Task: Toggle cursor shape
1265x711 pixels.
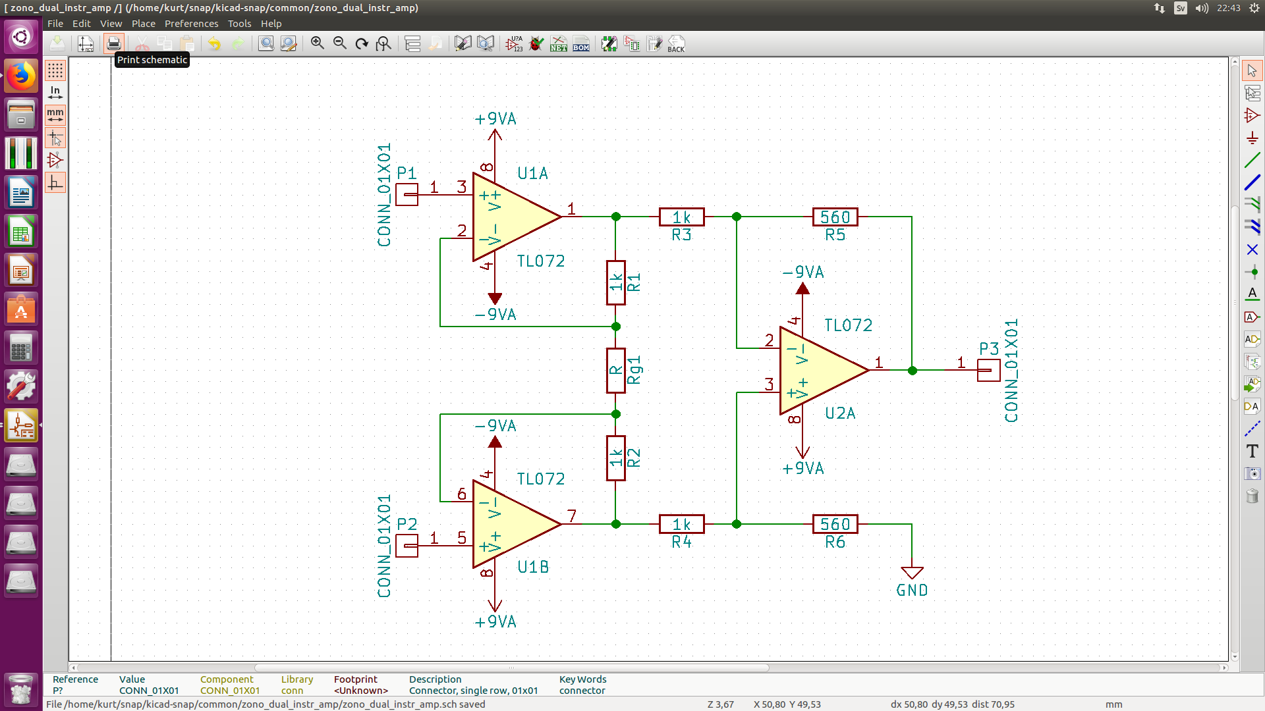Action: (55, 138)
